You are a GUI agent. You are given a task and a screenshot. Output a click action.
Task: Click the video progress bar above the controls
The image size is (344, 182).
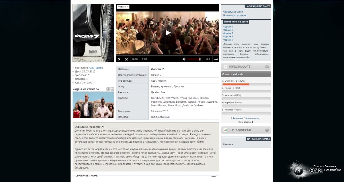coord(167,56)
